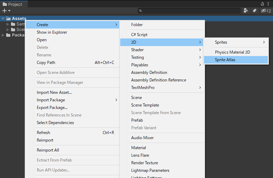
Task: Choose Import New Asset option
Action: point(54,92)
